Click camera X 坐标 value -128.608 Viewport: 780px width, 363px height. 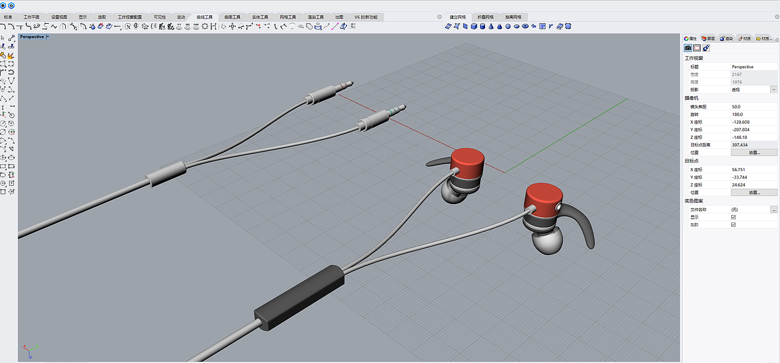click(x=754, y=122)
